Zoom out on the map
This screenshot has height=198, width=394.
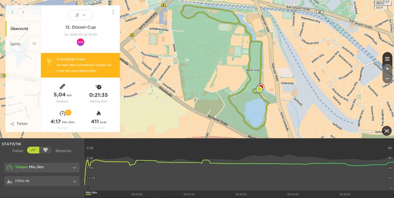[x=387, y=79]
